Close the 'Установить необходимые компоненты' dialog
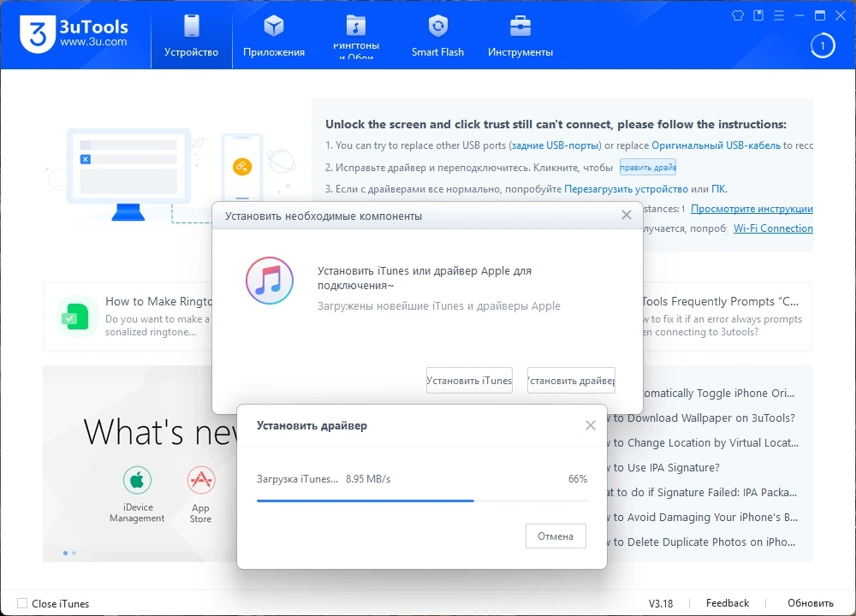The width and height of the screenshot is (856, 616). point(627,215)
